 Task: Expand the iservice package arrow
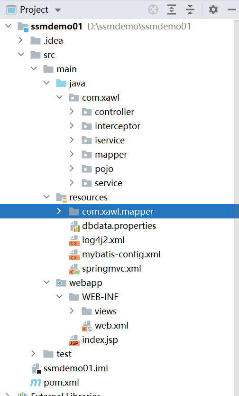72,140
